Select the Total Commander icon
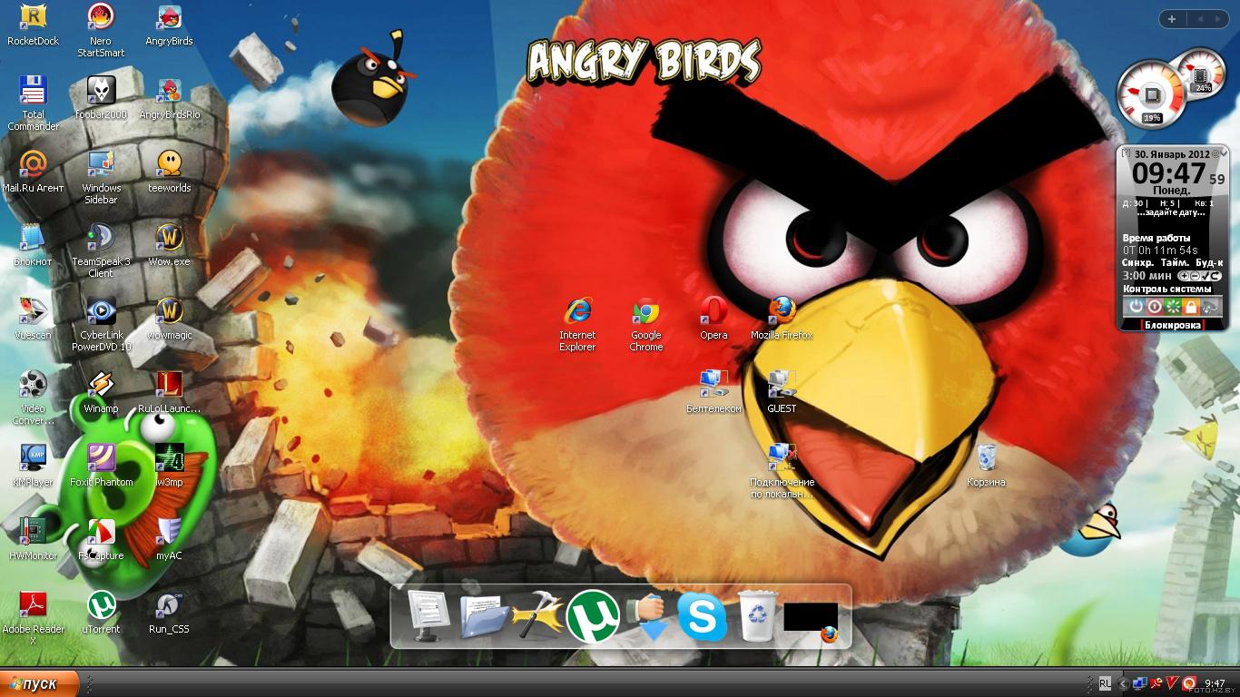Image resolution: width=1240 pixels, height=697 pixels. 33,103
